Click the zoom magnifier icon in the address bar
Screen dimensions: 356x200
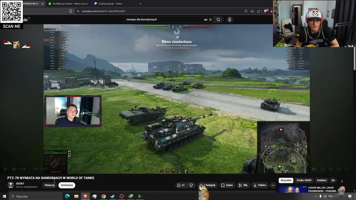[246, 11]
